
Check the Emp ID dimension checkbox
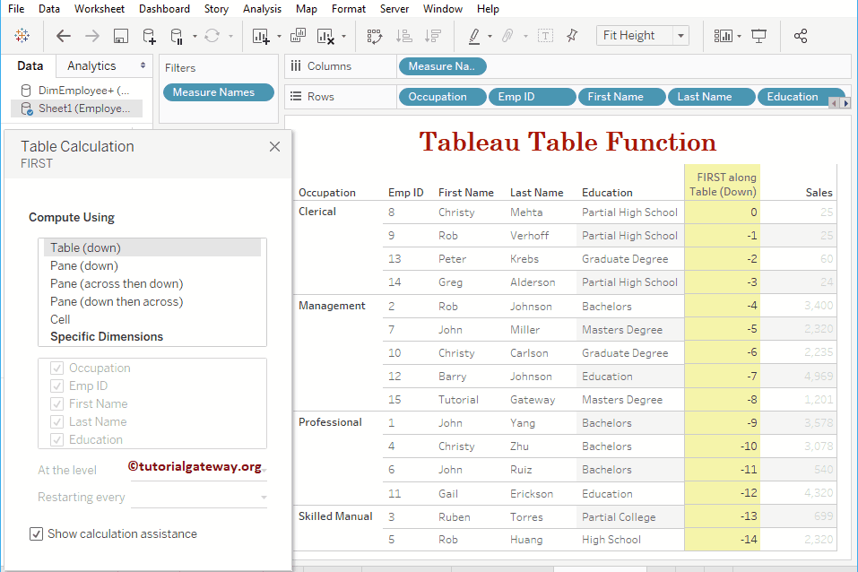coord(58,386)
